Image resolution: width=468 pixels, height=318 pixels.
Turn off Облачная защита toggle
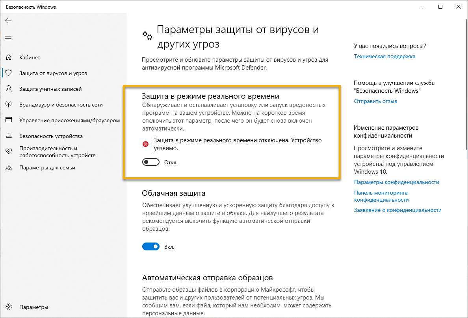(151, 246)
